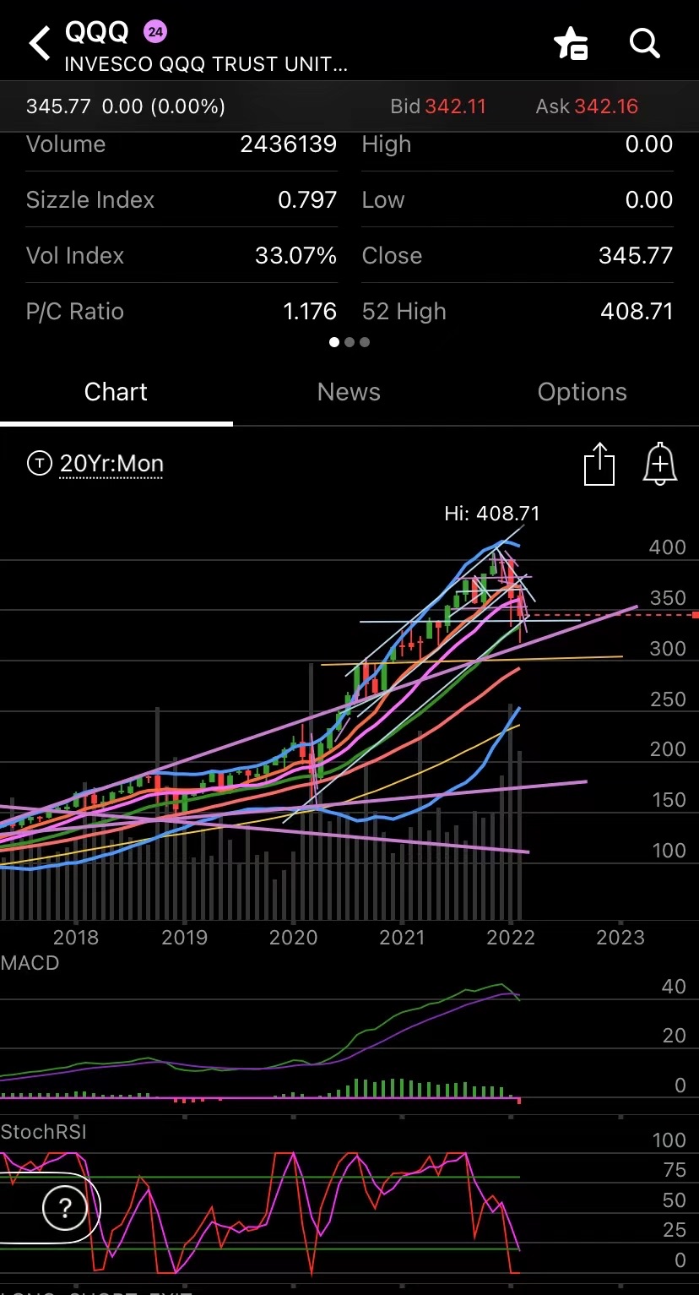Open the watchlist star icon
The height and width of the screenshot is (1295, 699).
pyautogui.click(x=571, y=43)
